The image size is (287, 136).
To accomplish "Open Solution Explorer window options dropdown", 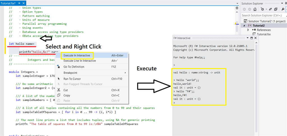I will pyautogui.click(x=283, y=4).
